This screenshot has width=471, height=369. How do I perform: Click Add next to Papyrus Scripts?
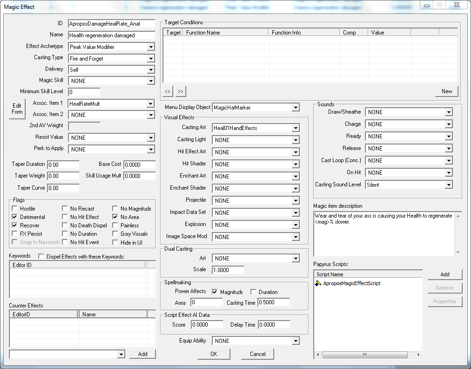click(444, 274)
